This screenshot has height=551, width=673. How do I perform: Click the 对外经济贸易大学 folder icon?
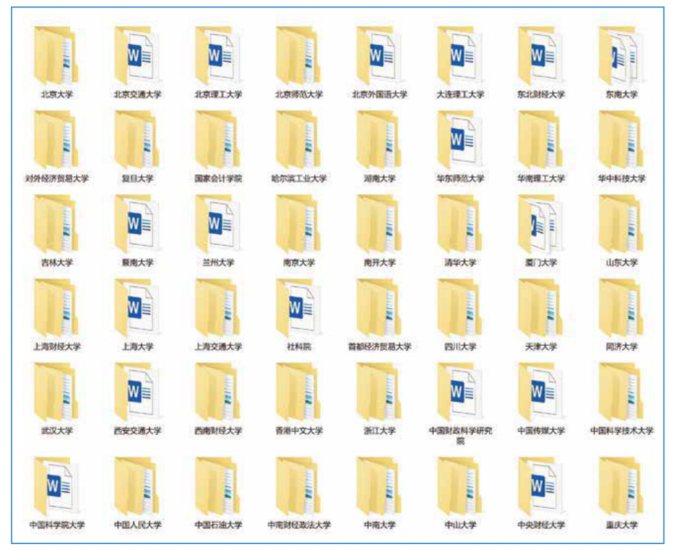(x=56, y=140)
